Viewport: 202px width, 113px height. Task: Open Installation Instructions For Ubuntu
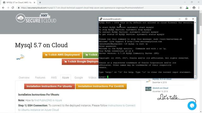pyautogui.click(x=50, y=86)
